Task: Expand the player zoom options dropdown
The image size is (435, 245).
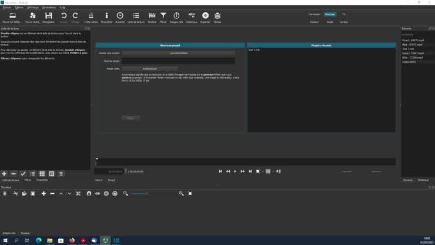Action: [263, 171]
